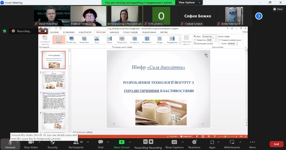Click the green encryption shield icon

coord(5,31)
